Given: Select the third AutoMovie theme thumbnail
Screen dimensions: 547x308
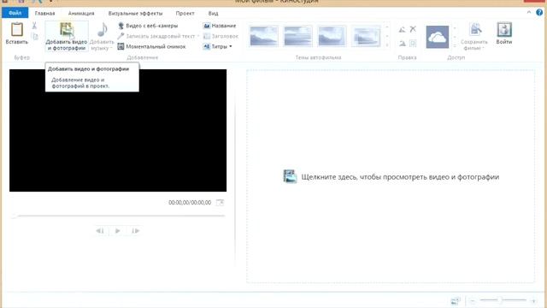Looking at the screenshot, I should [332, 36].
